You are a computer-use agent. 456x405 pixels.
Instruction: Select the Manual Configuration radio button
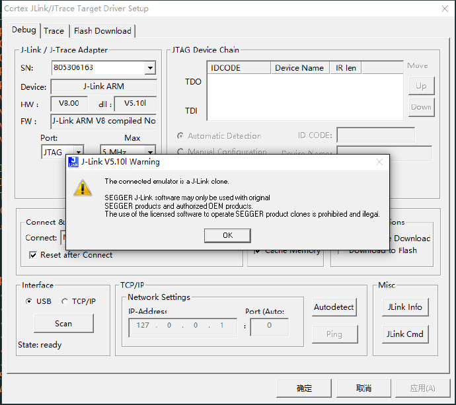tap(180, 151)
